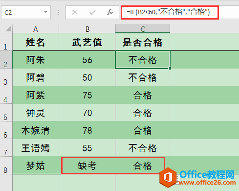Screen dimensions: 239x191
Task: Select cell containing 王语嫣
Action: click(36, 148)
